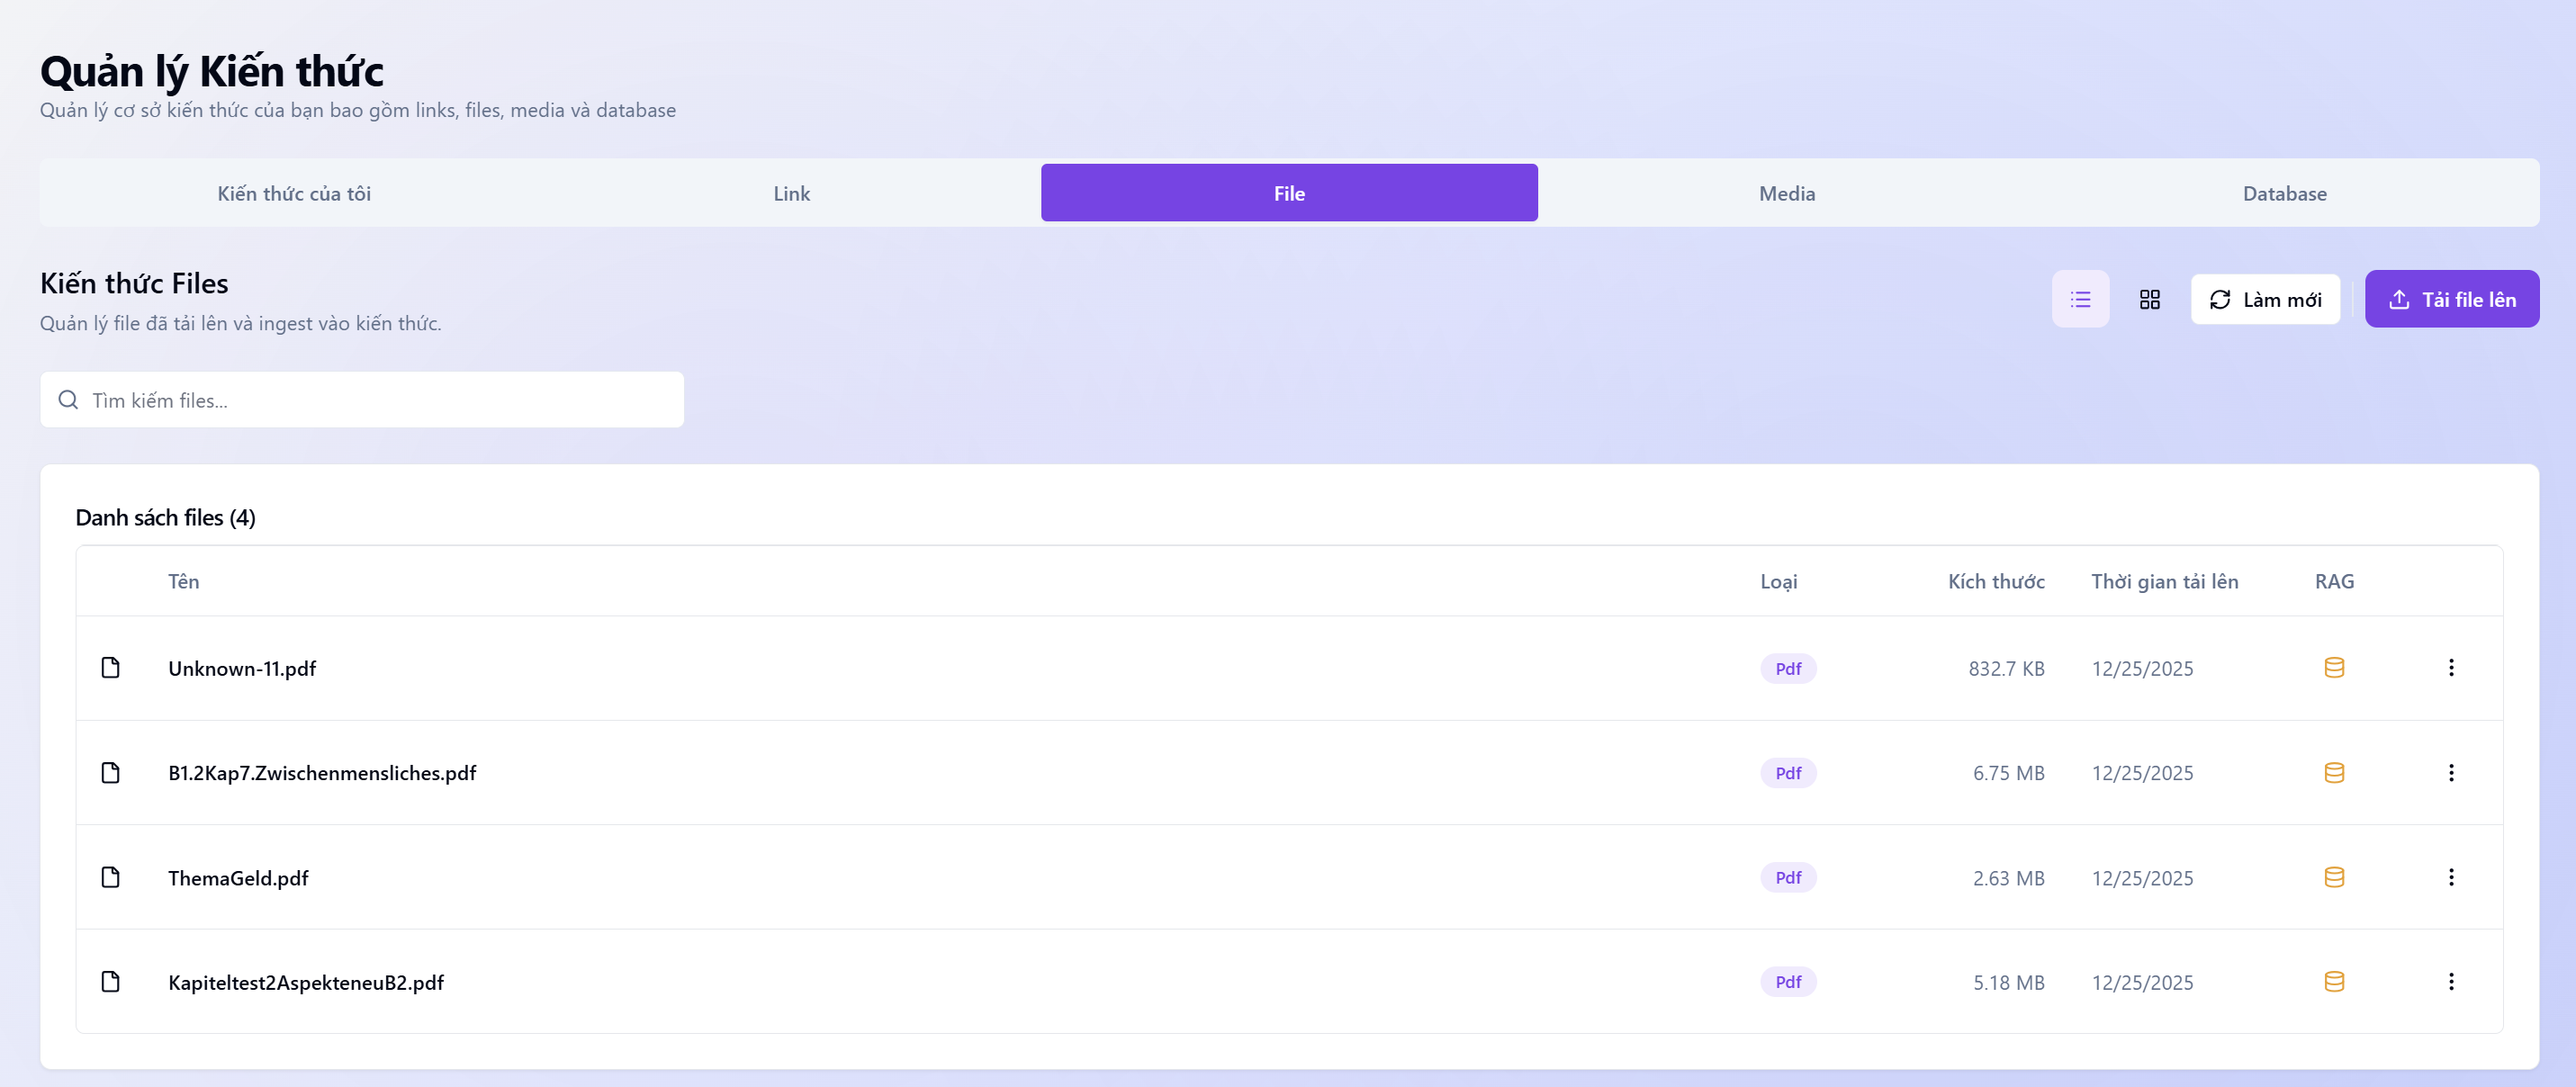
Task: Click RAG database icon for ThemaGeld.pdf
Action: 2333,877
